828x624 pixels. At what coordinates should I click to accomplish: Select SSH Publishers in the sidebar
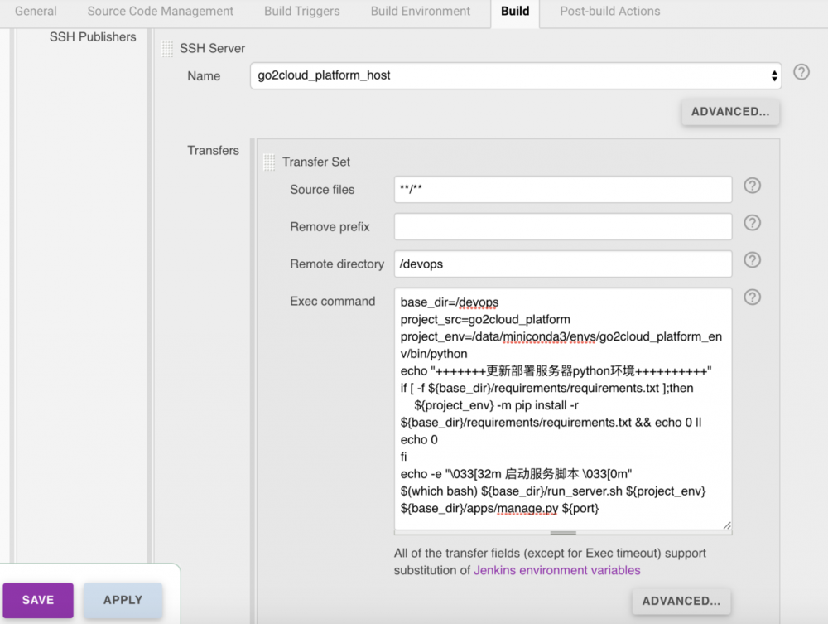tap(93, 36)
